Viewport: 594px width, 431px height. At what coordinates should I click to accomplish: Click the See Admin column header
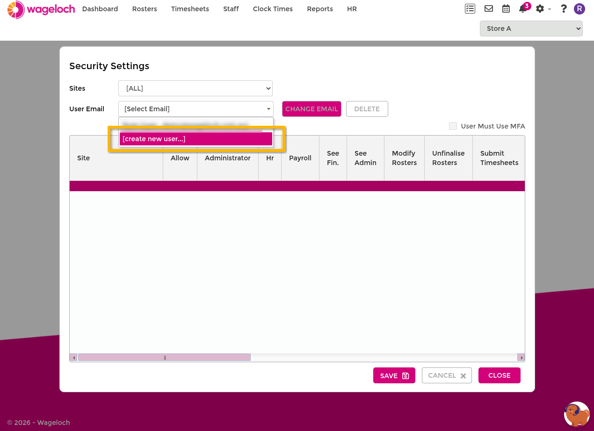pos(365,158)
